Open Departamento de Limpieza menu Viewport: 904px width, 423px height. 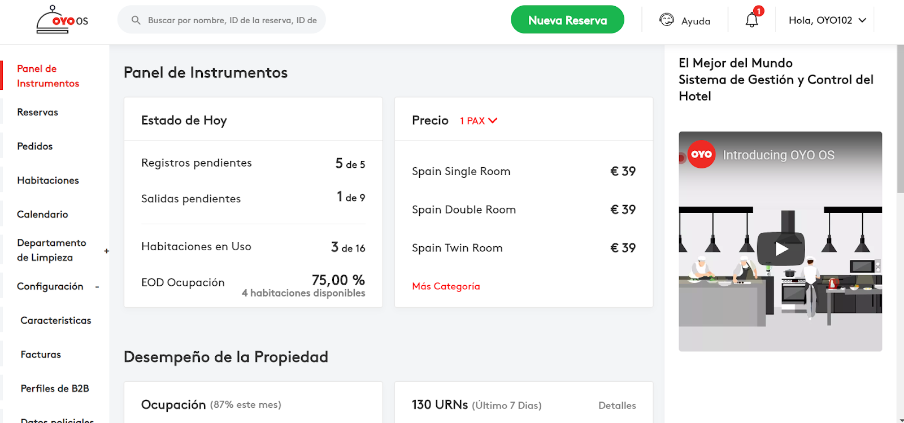[x=51, y=250]
